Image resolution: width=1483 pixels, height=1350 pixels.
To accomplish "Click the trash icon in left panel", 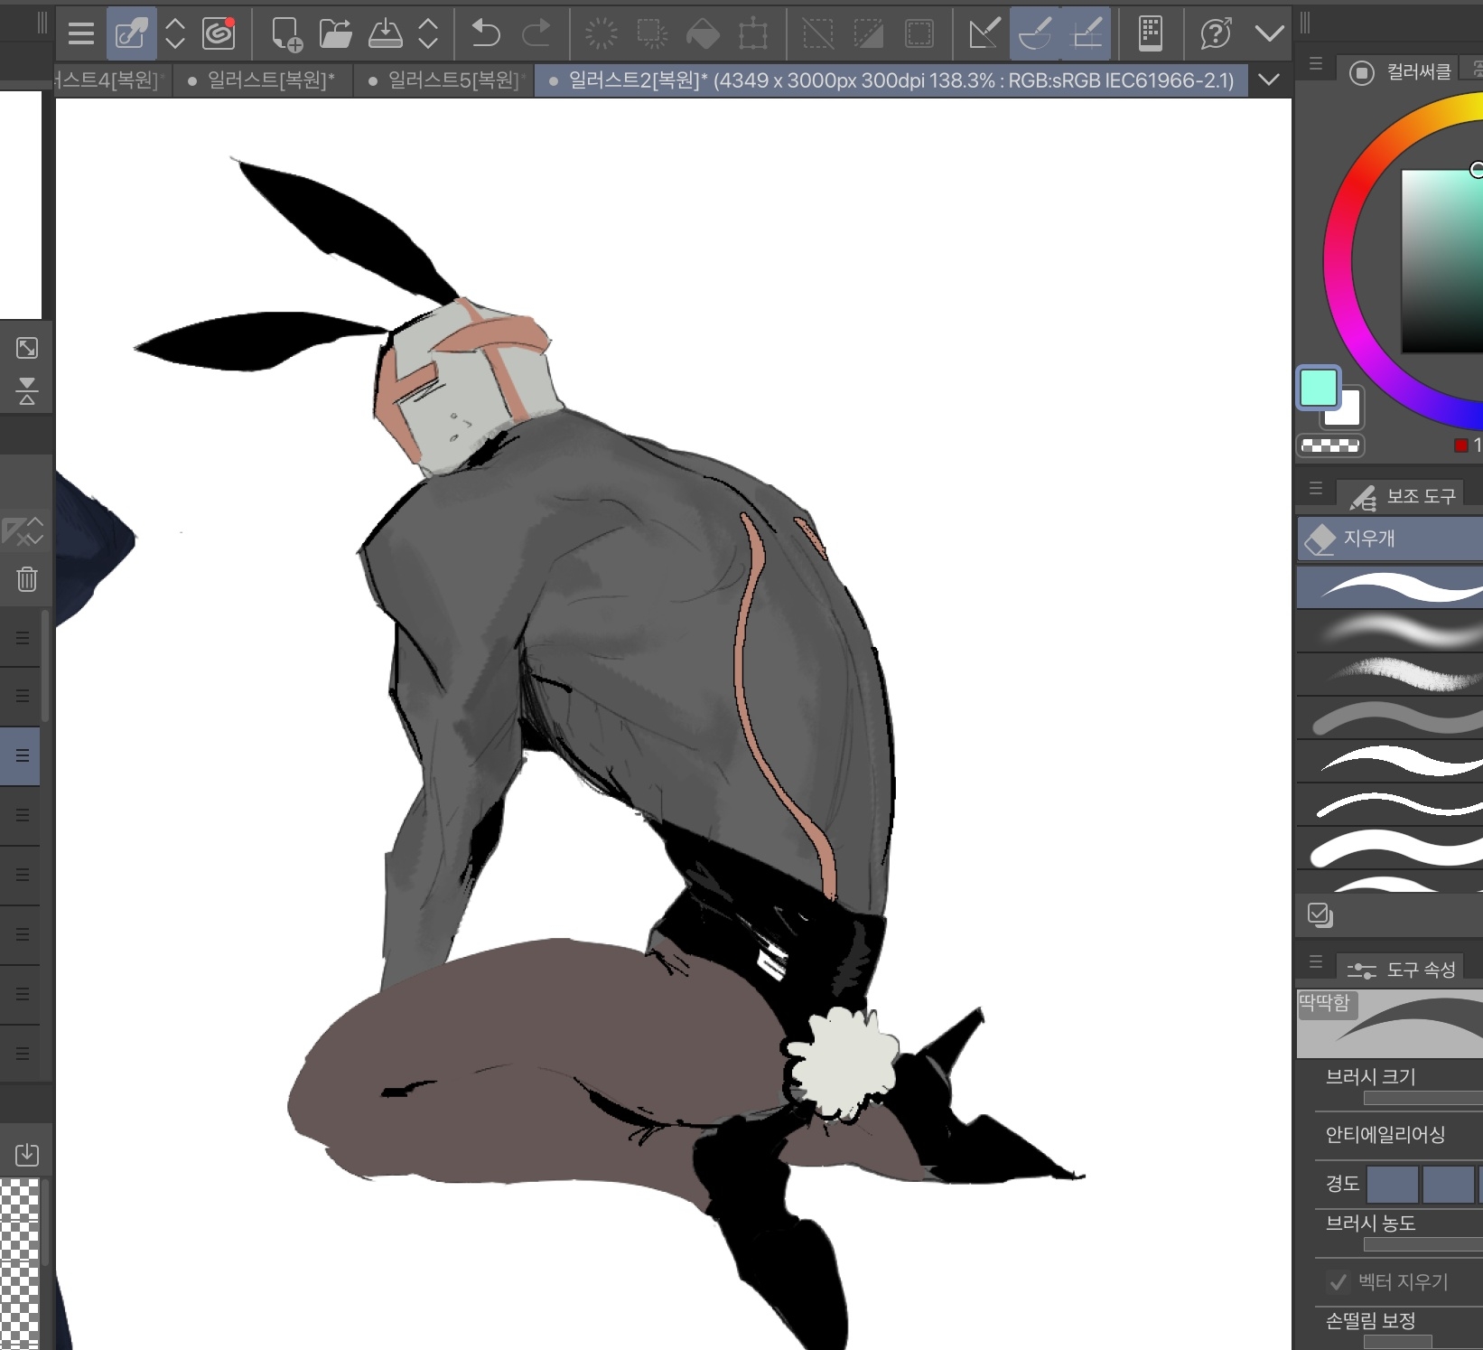I will tap(27, 579).
